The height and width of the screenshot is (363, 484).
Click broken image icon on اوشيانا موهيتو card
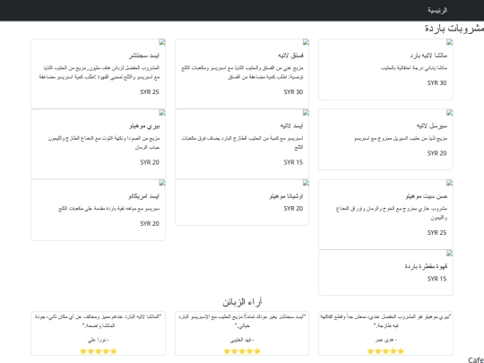click(306, 183)
